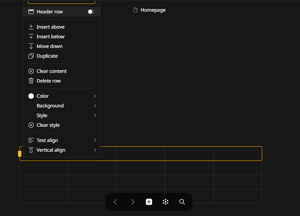Open Text align options
Image resolution: width=300 pixels, height=216 pixels.
[x=62, y=140]
